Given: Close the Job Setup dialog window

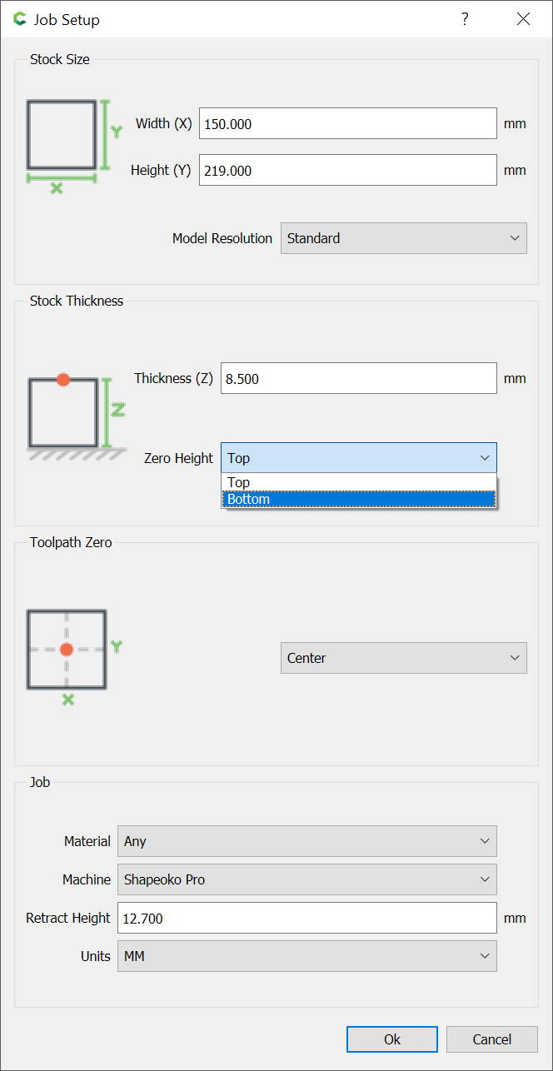Looking at the screenshot, I should click(x=523, y=19).
